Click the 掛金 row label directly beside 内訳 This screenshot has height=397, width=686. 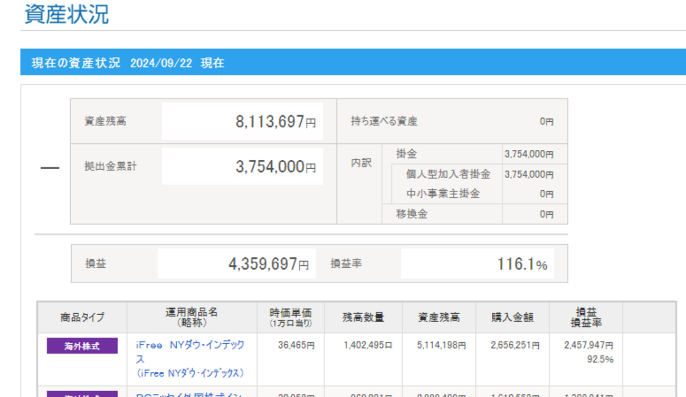pyautogui.click(x=406, y=154)
